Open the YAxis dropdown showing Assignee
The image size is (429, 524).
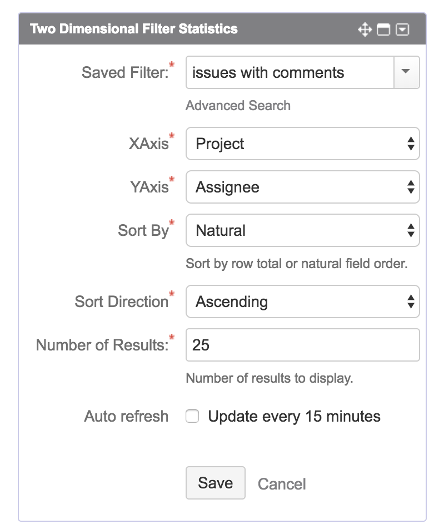tap(302, 187)
